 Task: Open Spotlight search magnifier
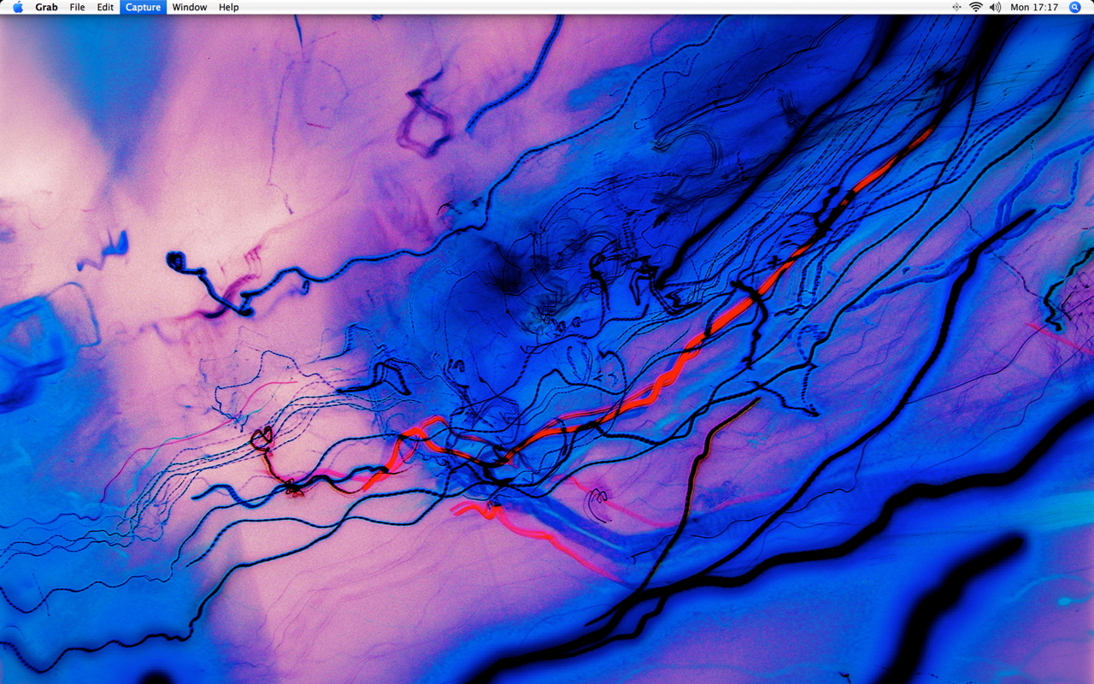pyautogui.click(x=1075, y=7)
